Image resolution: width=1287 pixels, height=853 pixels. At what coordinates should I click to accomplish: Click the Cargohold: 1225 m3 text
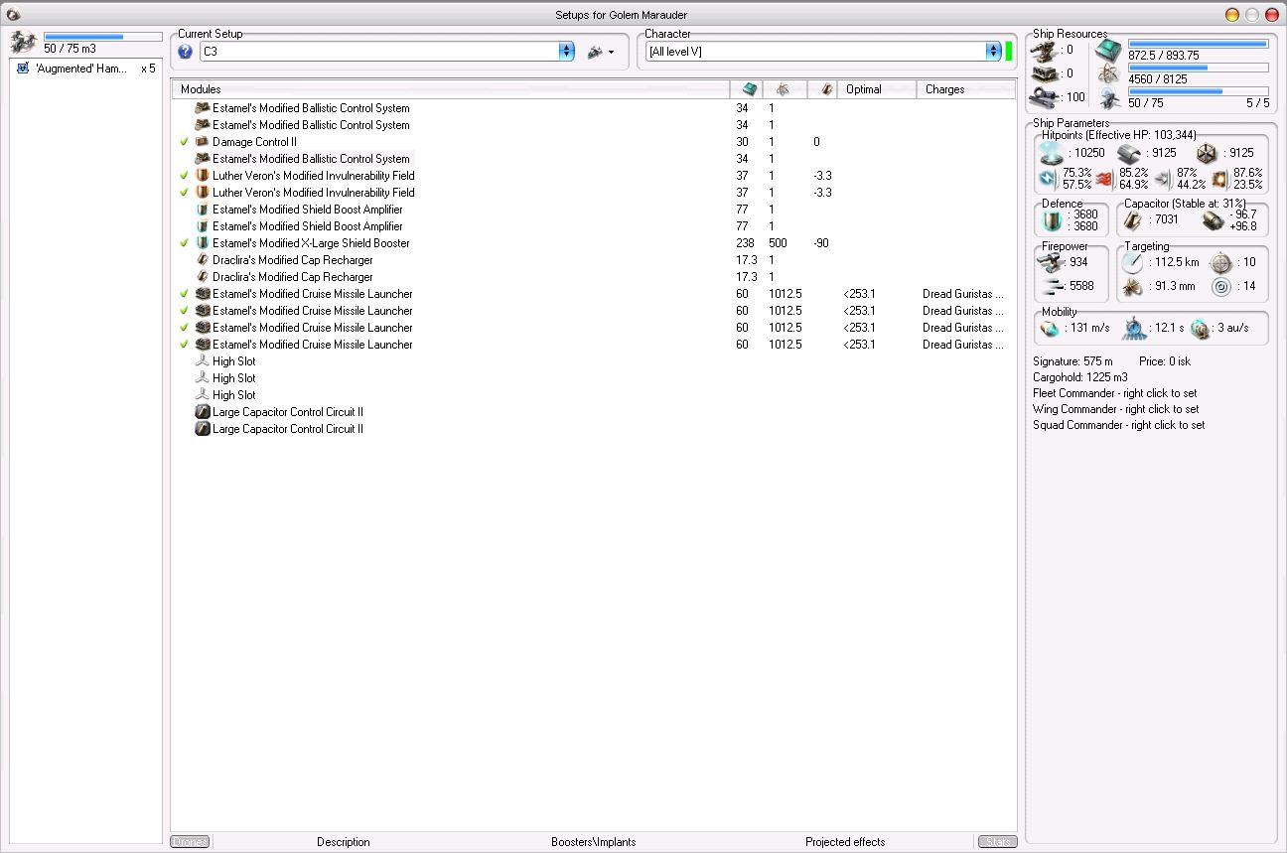point(1080,377)
